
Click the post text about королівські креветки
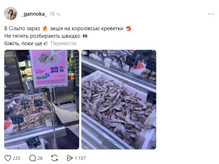click(87, 28)
